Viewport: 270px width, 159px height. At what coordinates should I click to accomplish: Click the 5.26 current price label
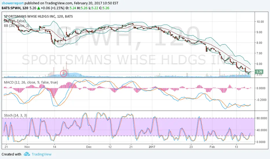pyautogui.click(x=259, y=72)
